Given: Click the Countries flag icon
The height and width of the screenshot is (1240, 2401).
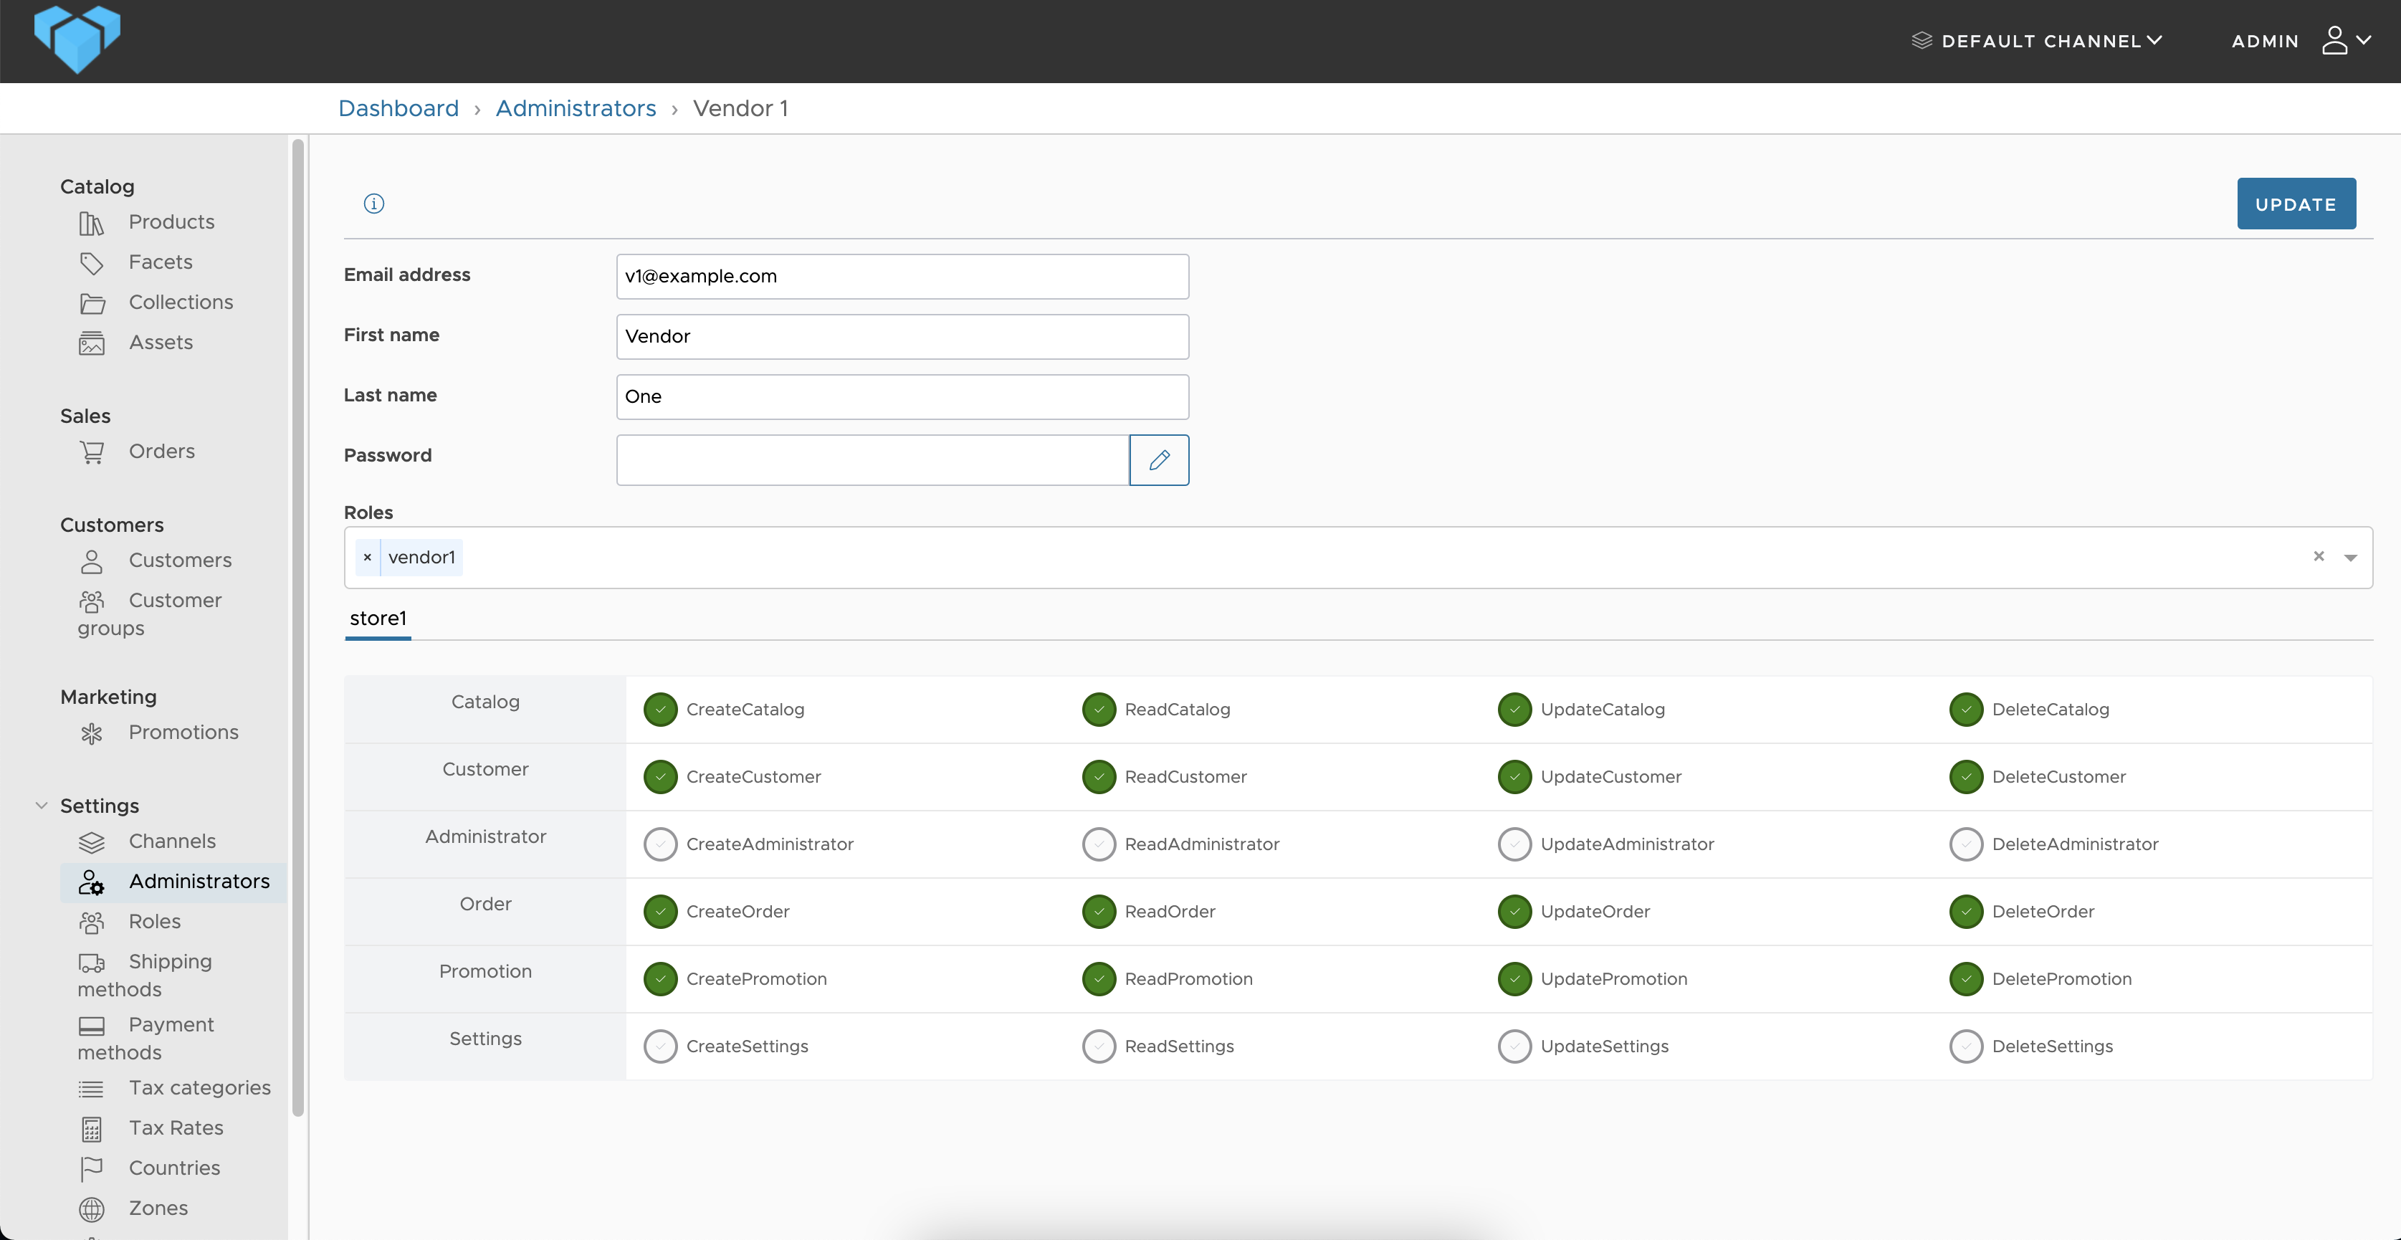Looking at the screenshot, I should [91, 1169].
